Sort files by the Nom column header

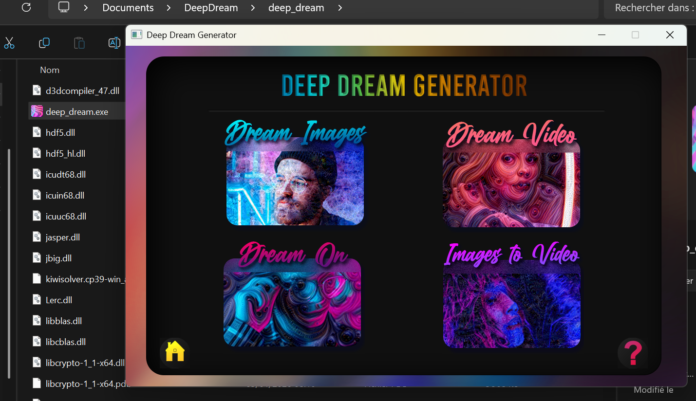coord(50,70)
